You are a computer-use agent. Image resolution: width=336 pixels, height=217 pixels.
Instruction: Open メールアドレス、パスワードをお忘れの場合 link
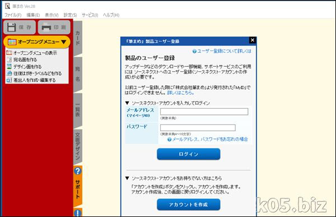(208, 139)
